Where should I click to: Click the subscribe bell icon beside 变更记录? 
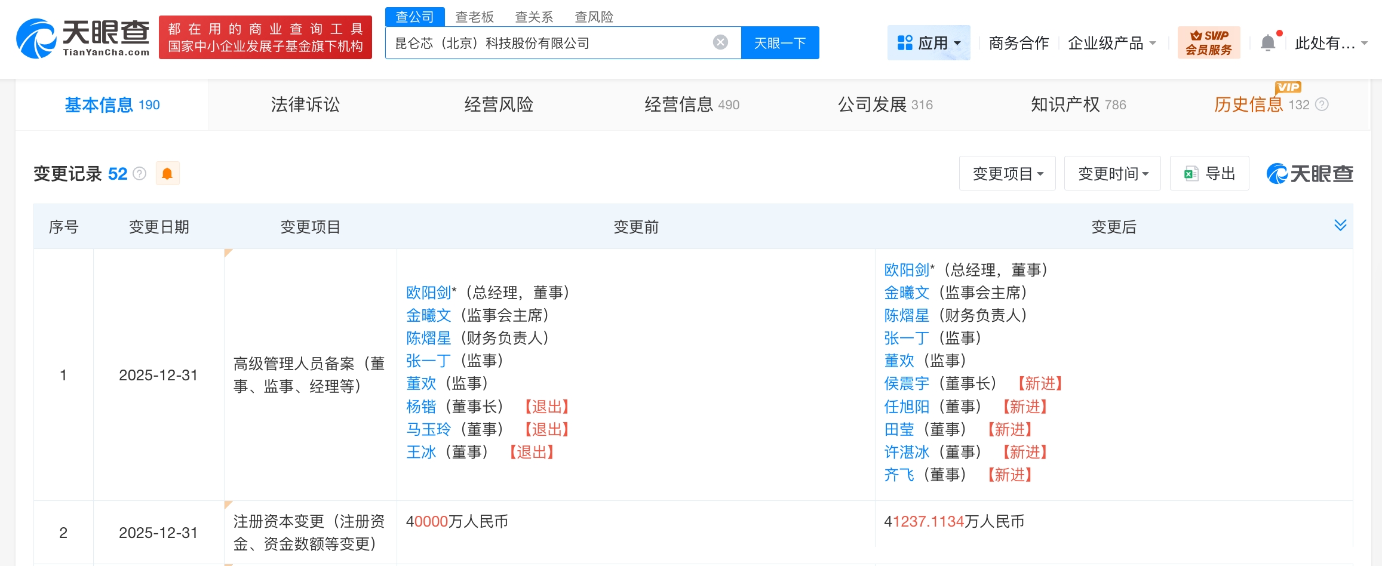click(168, 173)
